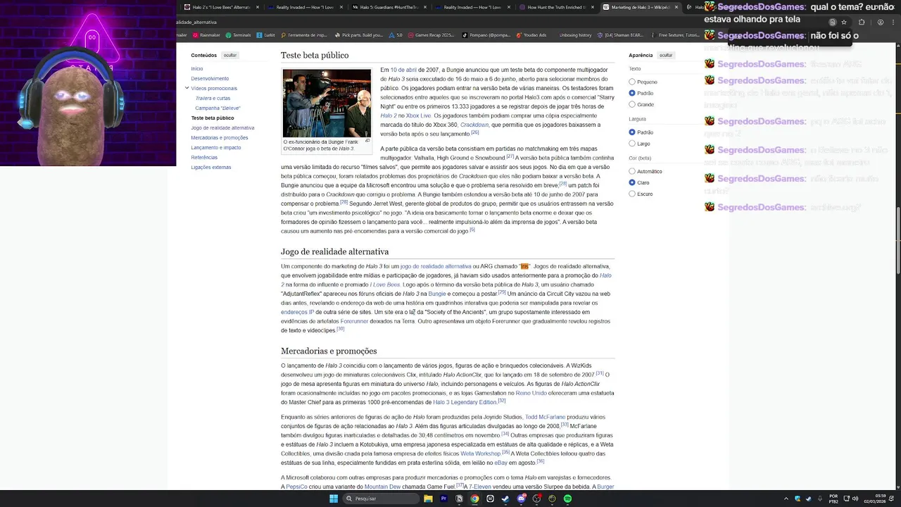Open the Halo 3 Legendary Edition link
This screenshot has height=507, width=901.
[x=465, y=402]
